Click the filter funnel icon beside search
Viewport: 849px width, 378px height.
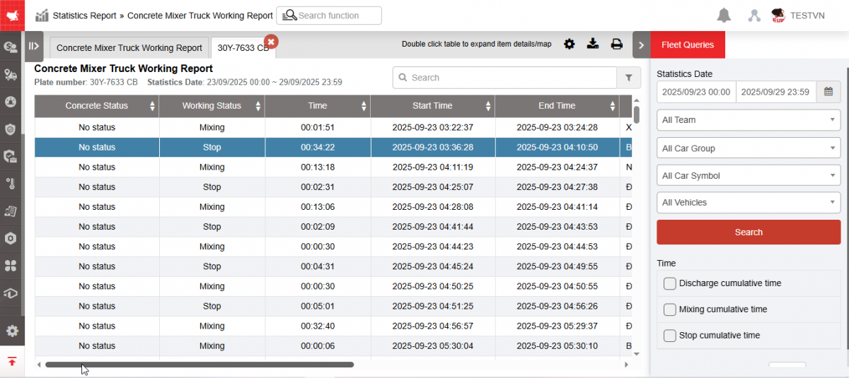pyautogui.click(x=628, y=78)
